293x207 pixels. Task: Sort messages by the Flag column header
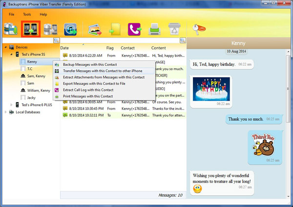pyautogui.click(x=110, y=48)
